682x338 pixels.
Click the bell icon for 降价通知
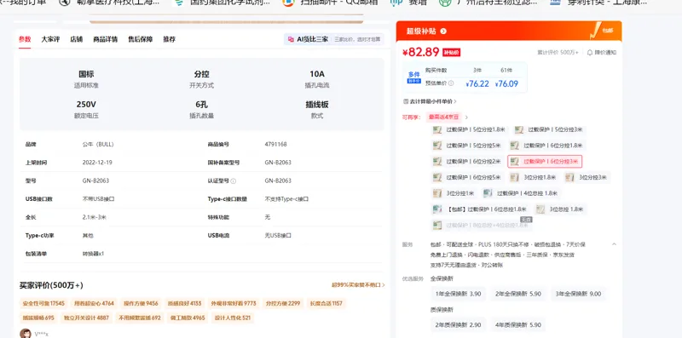click(x=590, y=53)
